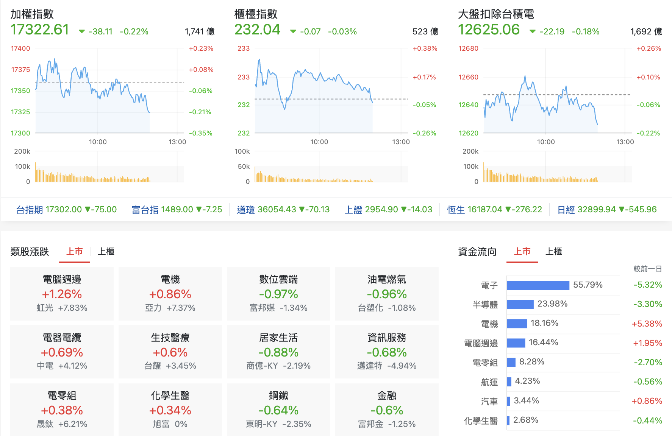Open the 電機 +0.86% sector card

[x=170, y=294]
